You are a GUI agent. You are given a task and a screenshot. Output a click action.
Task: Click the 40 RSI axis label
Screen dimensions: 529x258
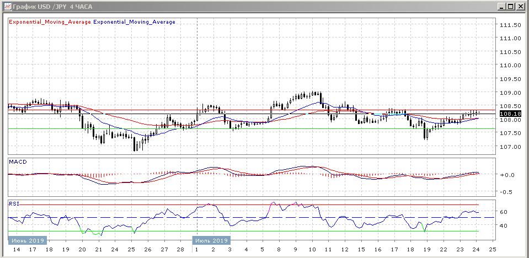click(x=504, y=225)
